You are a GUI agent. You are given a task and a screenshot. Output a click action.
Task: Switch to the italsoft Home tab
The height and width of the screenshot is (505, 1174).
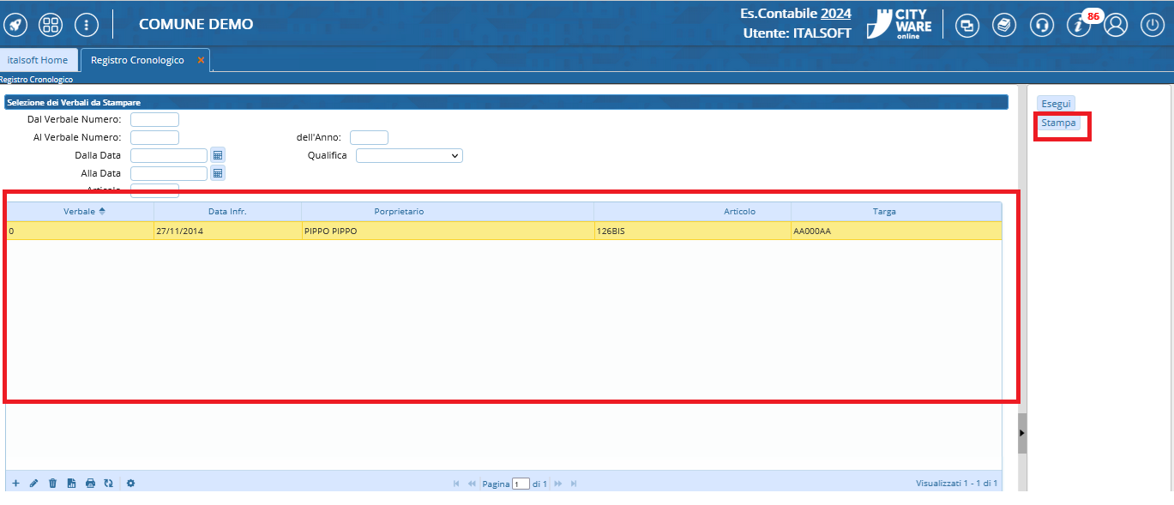coord(38,60)
